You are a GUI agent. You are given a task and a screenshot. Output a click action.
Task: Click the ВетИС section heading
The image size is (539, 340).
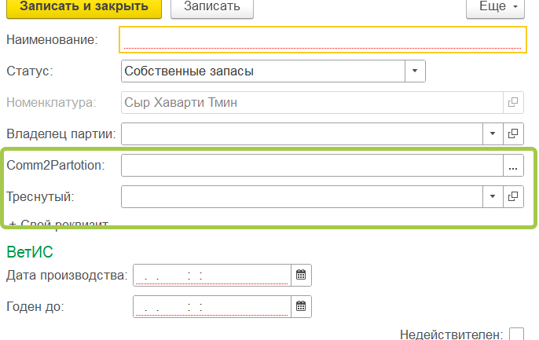pos(30,252)
